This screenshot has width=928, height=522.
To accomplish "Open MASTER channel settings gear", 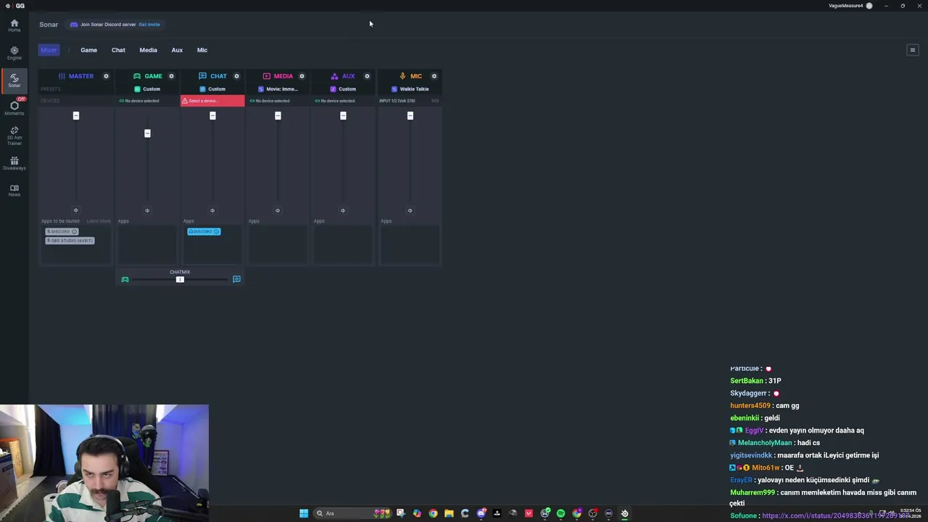I will pyautogui.click(x=106, y=76).
